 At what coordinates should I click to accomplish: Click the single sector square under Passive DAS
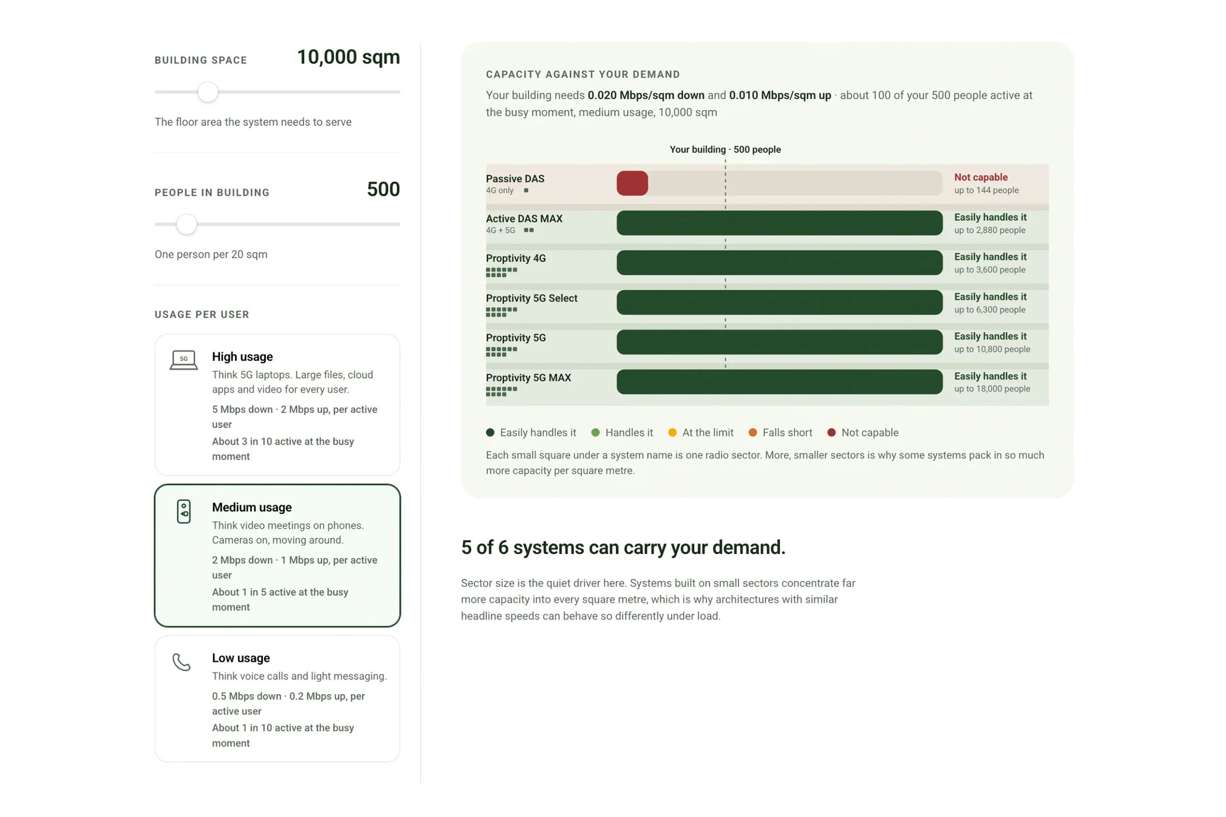pyautogui.click(x=526, y=190)
